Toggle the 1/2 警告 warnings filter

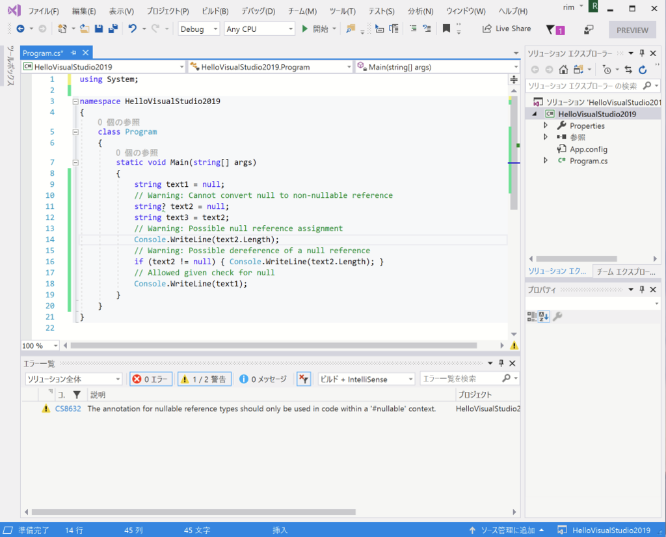pyautogui.click(x=203, y=379)
